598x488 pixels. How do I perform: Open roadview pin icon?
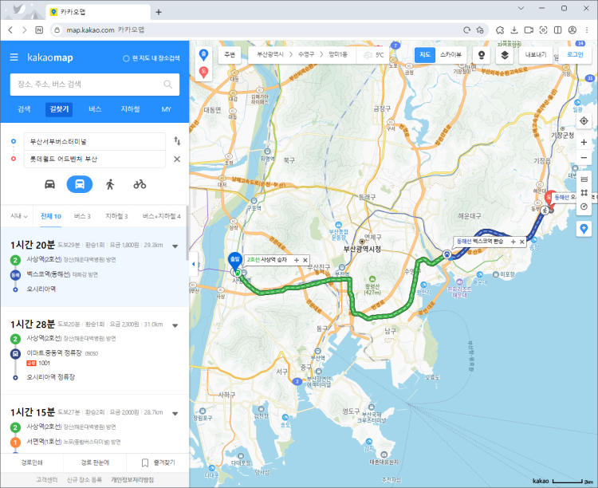pyautogui.click(x=482, y=55)
